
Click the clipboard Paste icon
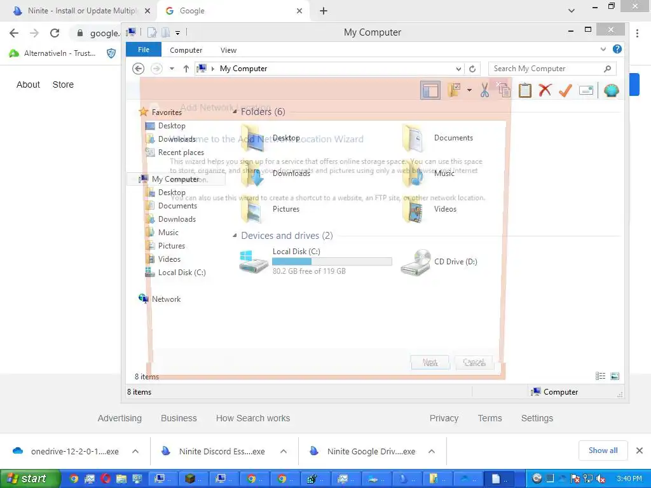coord(524,90)
